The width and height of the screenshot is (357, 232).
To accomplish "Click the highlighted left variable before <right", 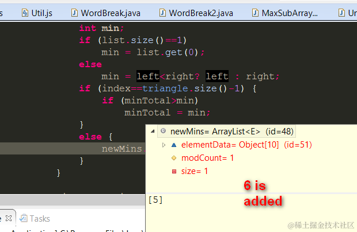I will coord(148,76).
